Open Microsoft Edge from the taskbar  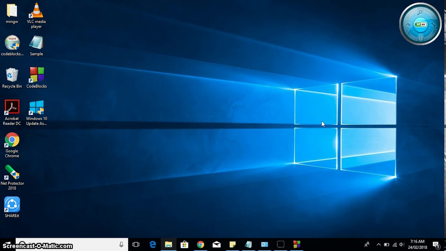tap(153, 244)
